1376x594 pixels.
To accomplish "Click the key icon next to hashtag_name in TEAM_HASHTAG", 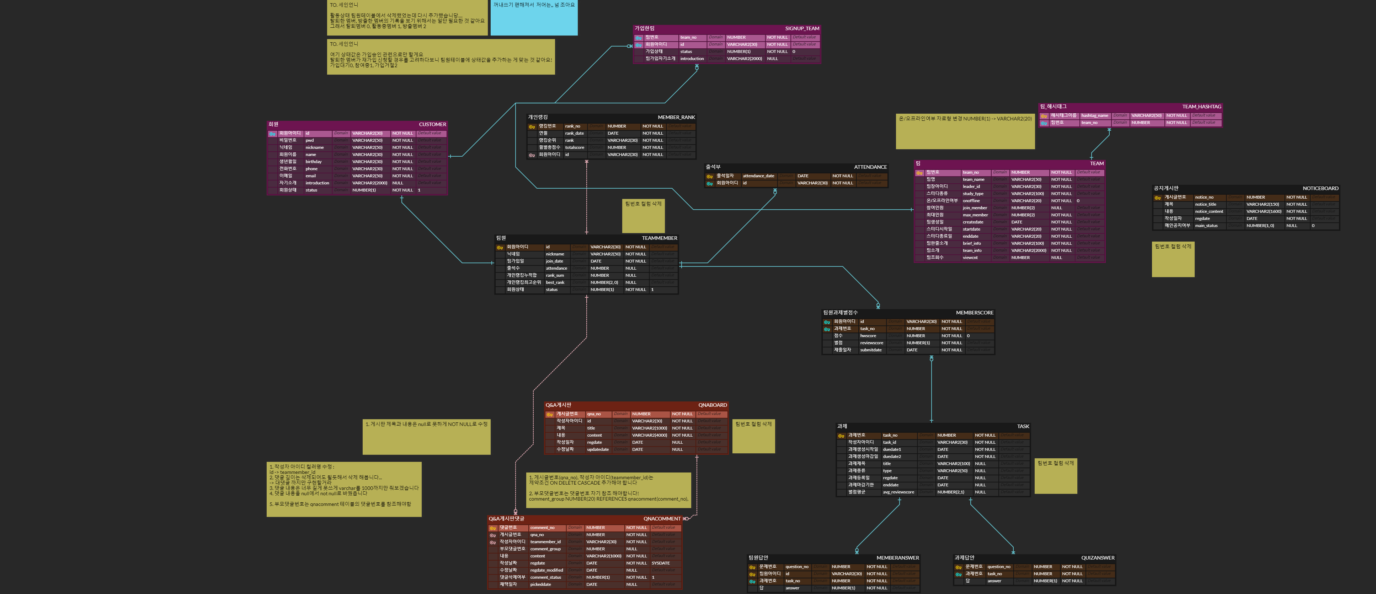I will pyautogui.click(x=1045, y=115).
